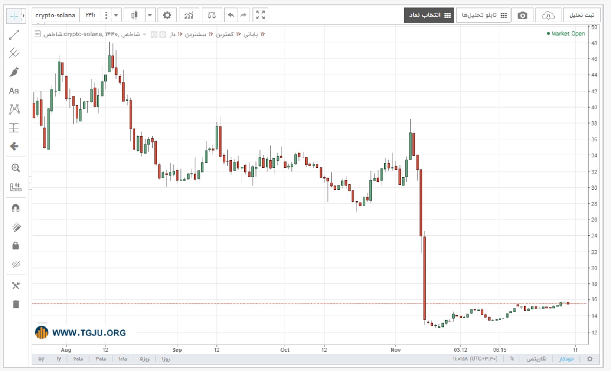Click the انتخاب نماد button
Screen dimensions: 611x371
coord(429,15)
